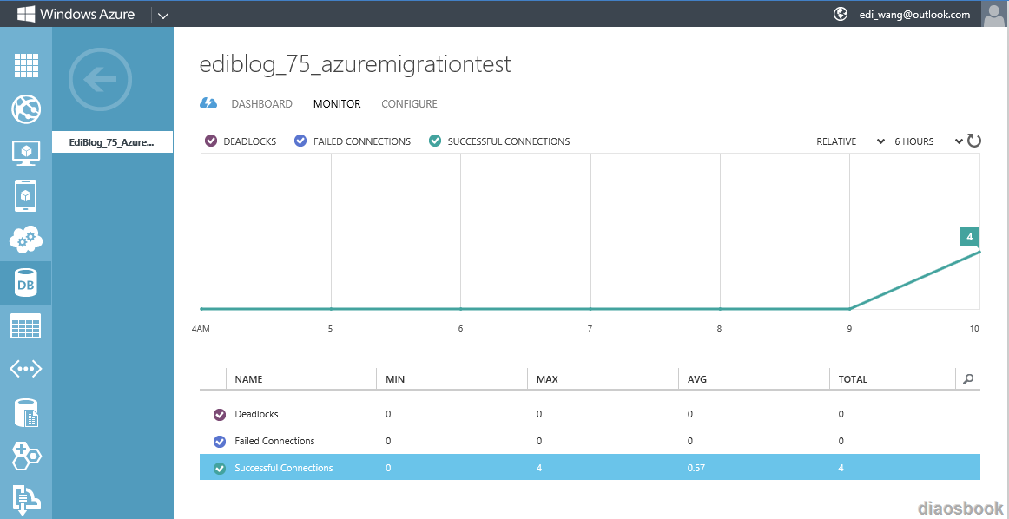Sort table by MAX column header
Viewport: 1009px width, 519px height.
point(547,379)
